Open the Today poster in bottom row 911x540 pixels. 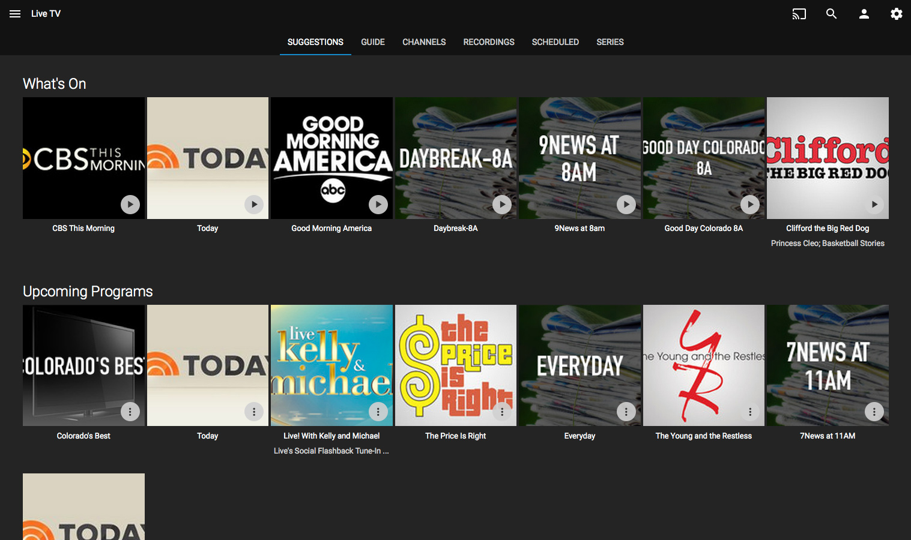[x=83, y=506]
